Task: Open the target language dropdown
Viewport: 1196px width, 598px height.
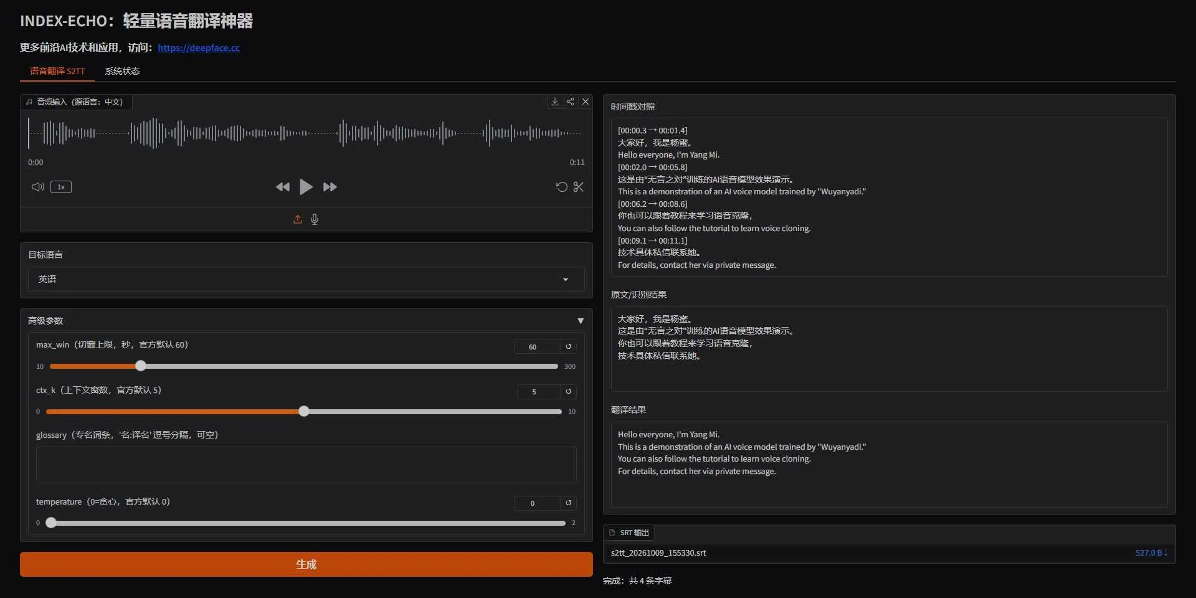Action: click(x=306, y=279)
